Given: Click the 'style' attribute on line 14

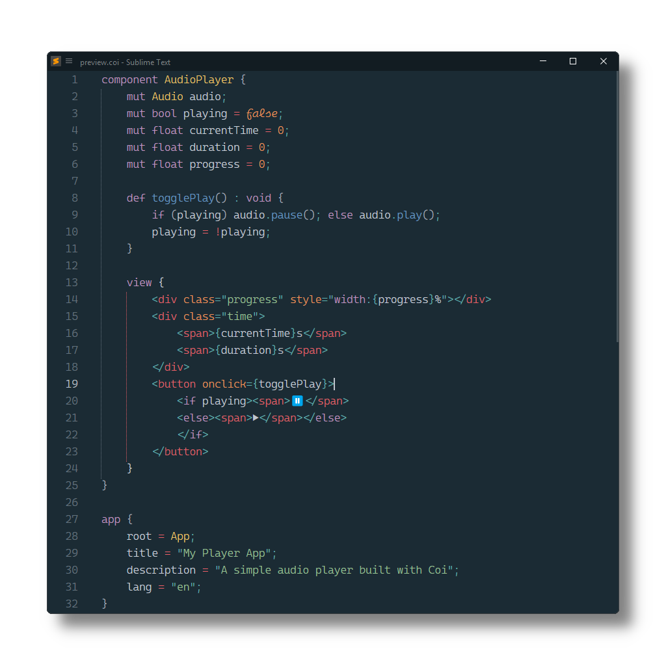Looking at the screenshot, I should (306, 299).
